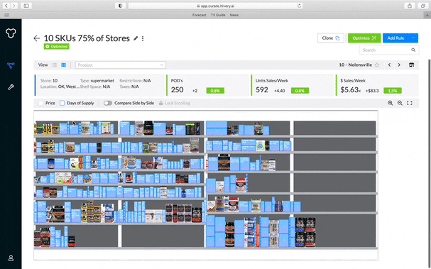Go to the next store with the right chevron

(399, 65)
